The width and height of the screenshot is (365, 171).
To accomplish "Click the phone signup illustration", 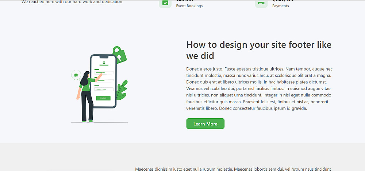I will pos(99,84).
